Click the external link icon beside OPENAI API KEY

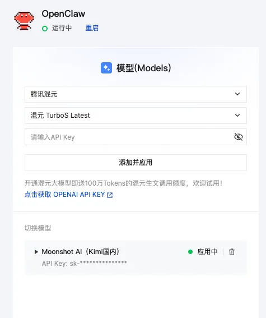pos(110,195)
